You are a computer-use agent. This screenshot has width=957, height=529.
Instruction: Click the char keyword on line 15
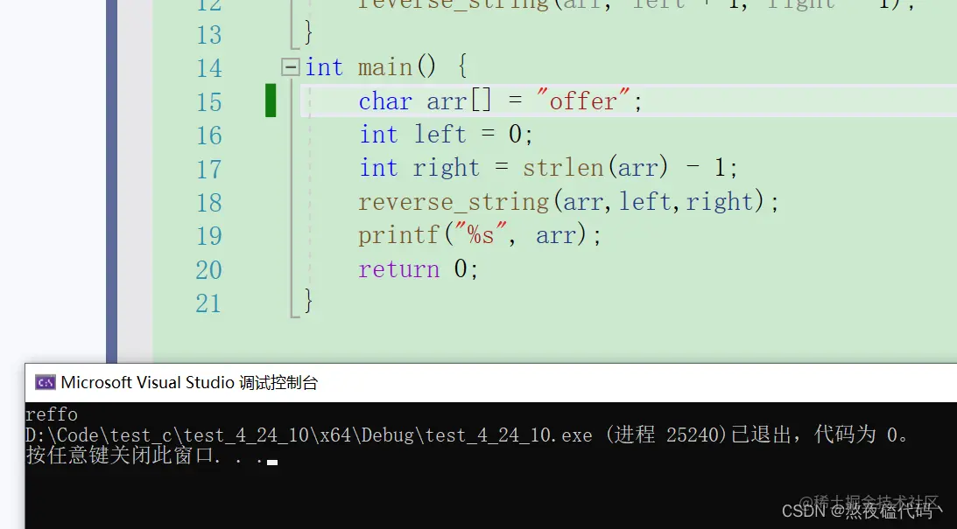[x=385, y=101]
